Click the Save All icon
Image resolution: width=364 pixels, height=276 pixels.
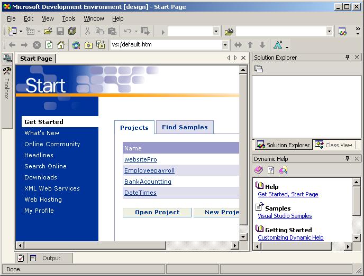pos(72,31)
